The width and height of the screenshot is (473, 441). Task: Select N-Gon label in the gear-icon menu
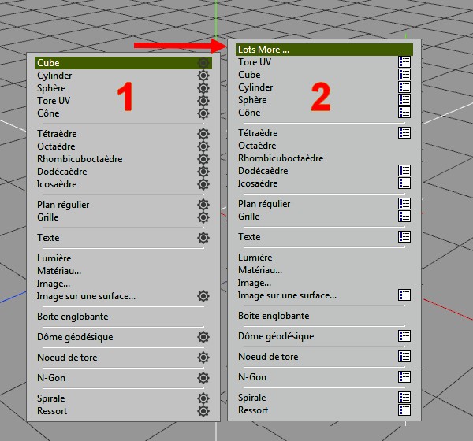pos(51,378)
